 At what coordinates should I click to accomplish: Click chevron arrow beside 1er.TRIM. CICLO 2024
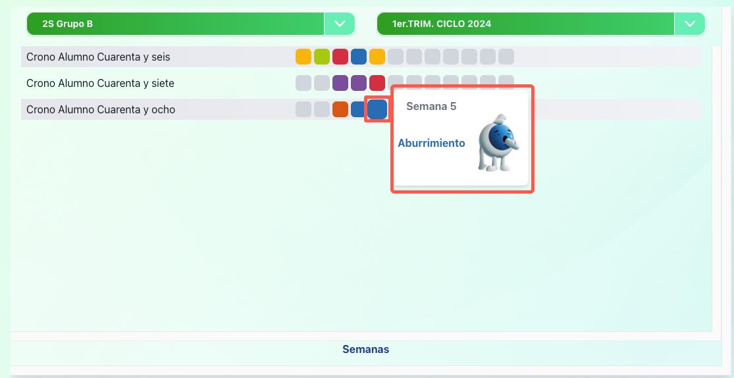click(x=689, y=24)
